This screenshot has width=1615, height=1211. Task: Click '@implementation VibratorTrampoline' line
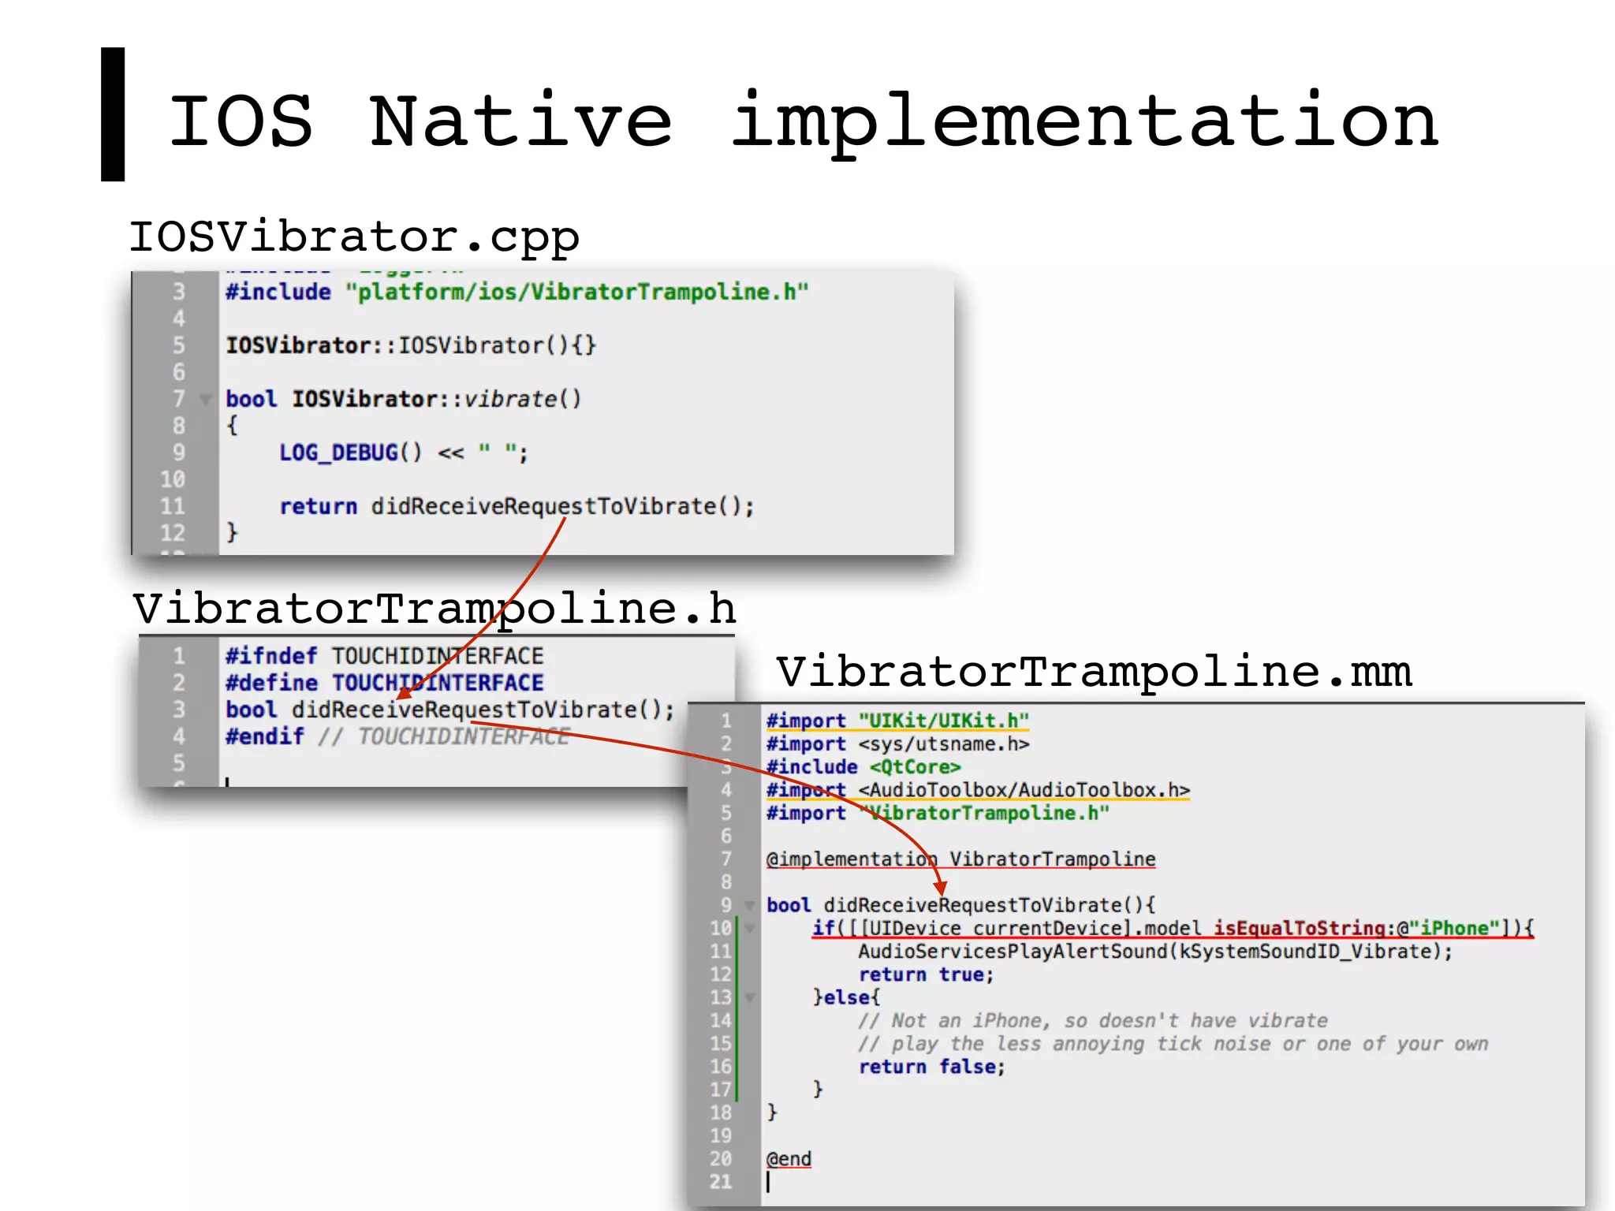pyautogui.click(x=960, y=859)
